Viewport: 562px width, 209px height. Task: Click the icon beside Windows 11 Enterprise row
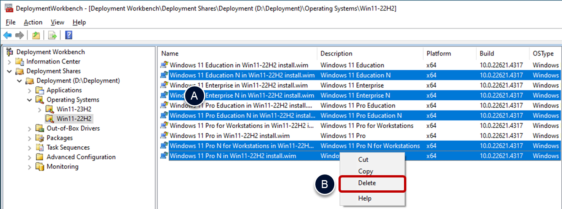pyautogui.click(x=164, y=85)
